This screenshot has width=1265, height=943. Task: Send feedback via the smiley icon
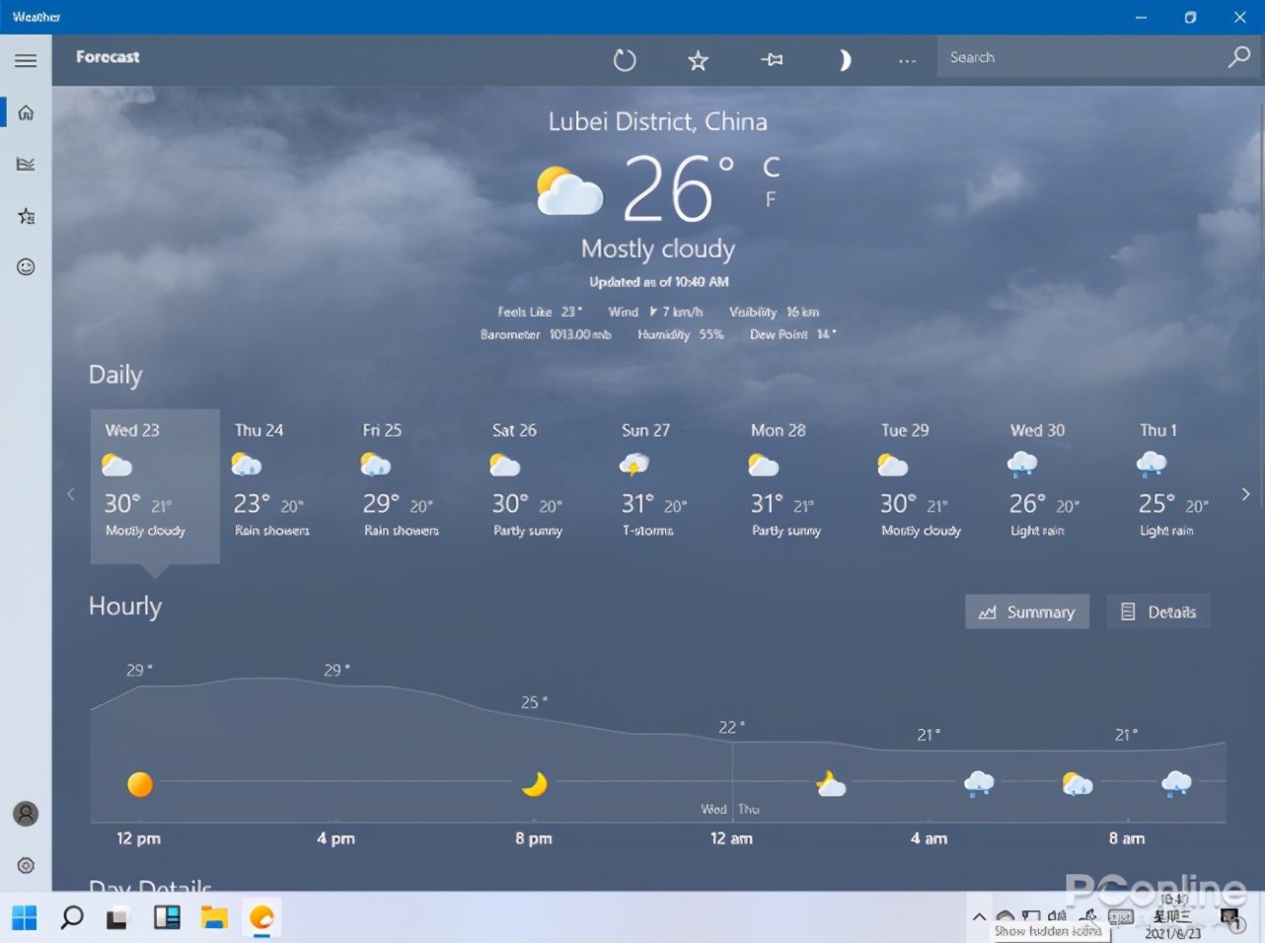pyautogui.click(x=26, y=266)
